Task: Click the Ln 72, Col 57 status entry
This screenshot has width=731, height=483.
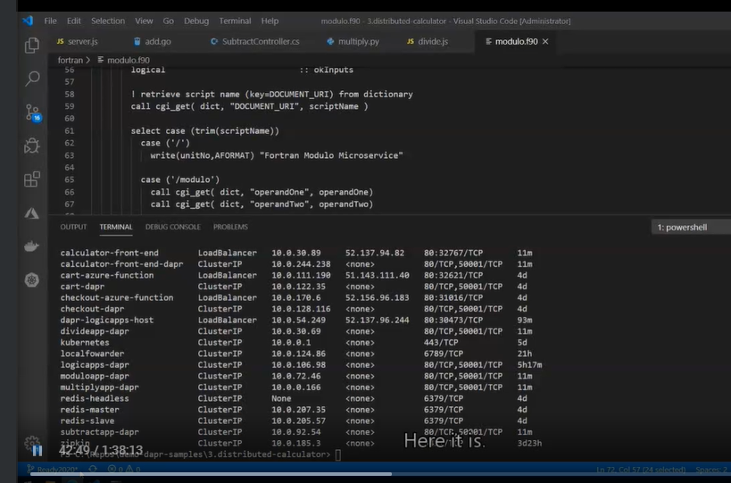Action: tap(641, 470)
